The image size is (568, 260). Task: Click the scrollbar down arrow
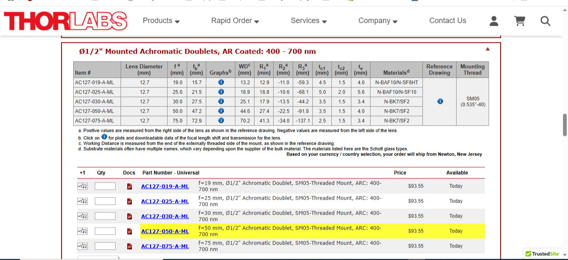click(565, 255)
